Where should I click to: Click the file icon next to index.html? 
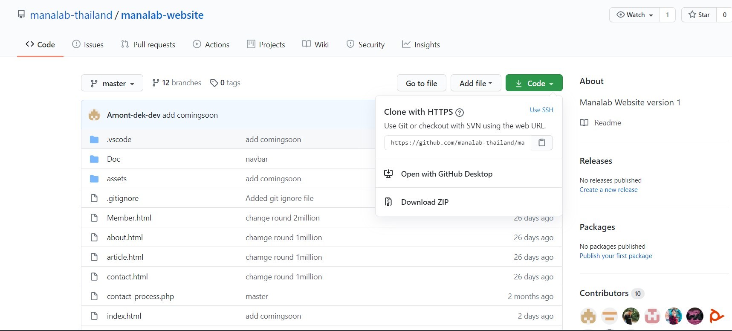(94, 316)
